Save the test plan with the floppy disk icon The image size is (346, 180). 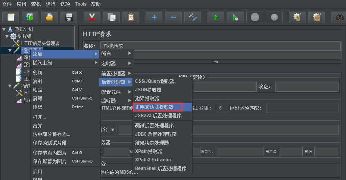pyautogui.click(x=69, y=17)
